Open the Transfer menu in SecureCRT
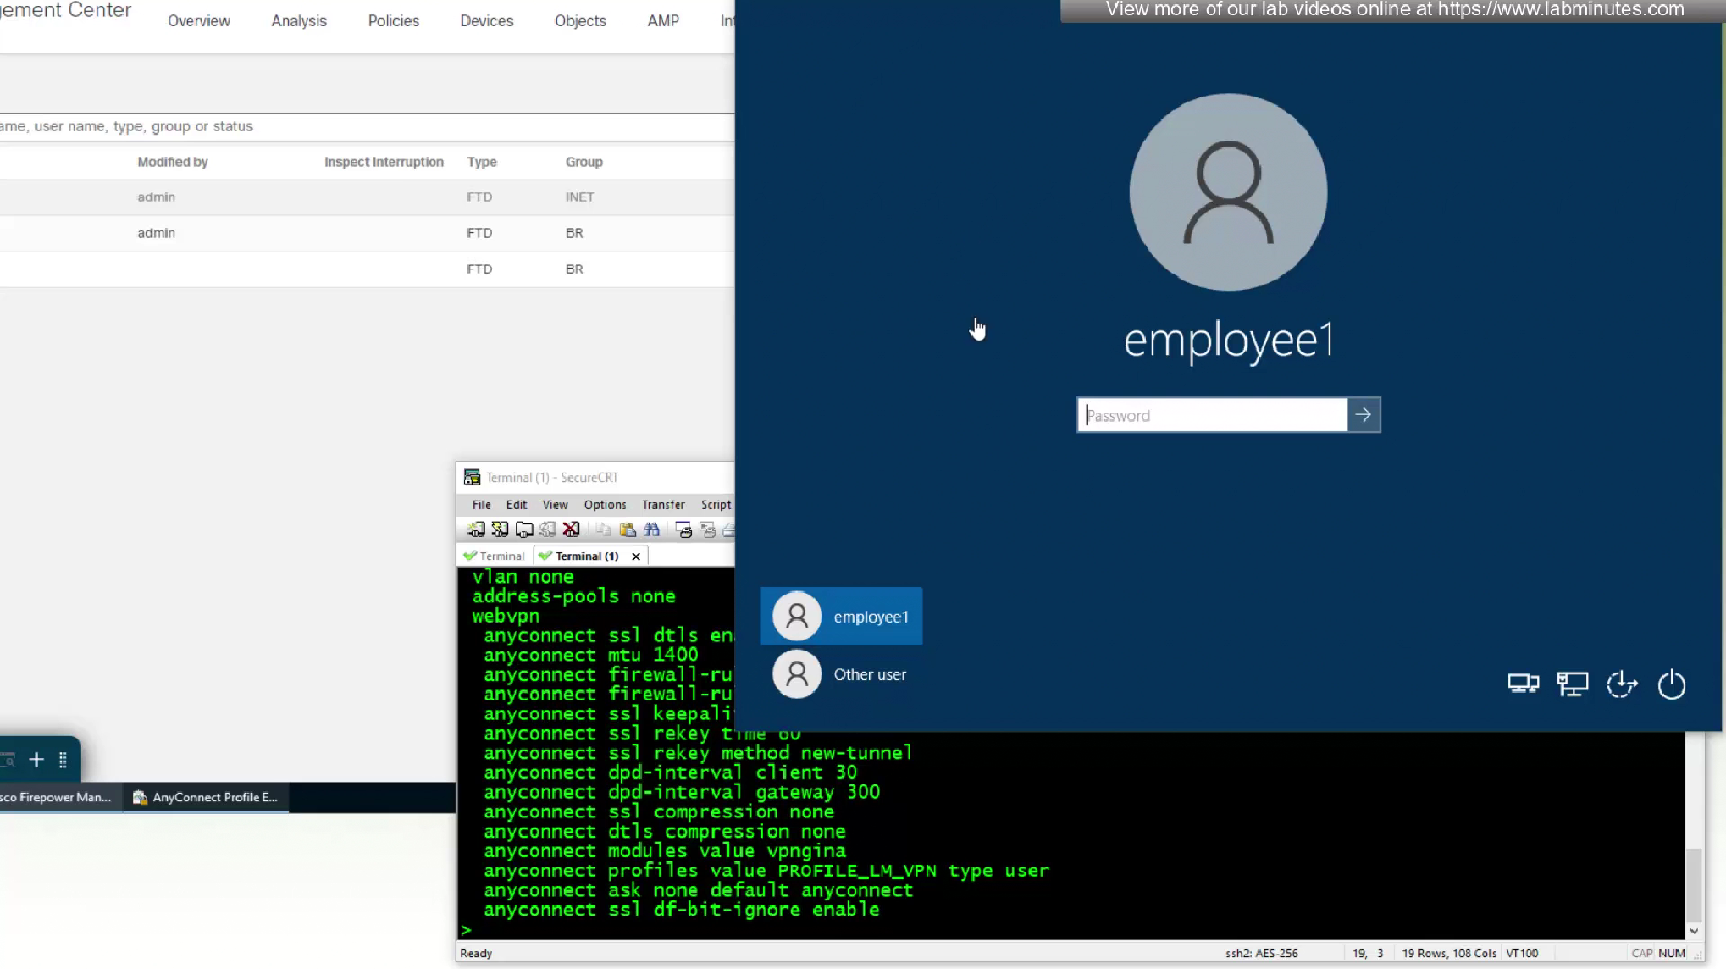Screen dimensions: 1726x969 click(663, 505)
